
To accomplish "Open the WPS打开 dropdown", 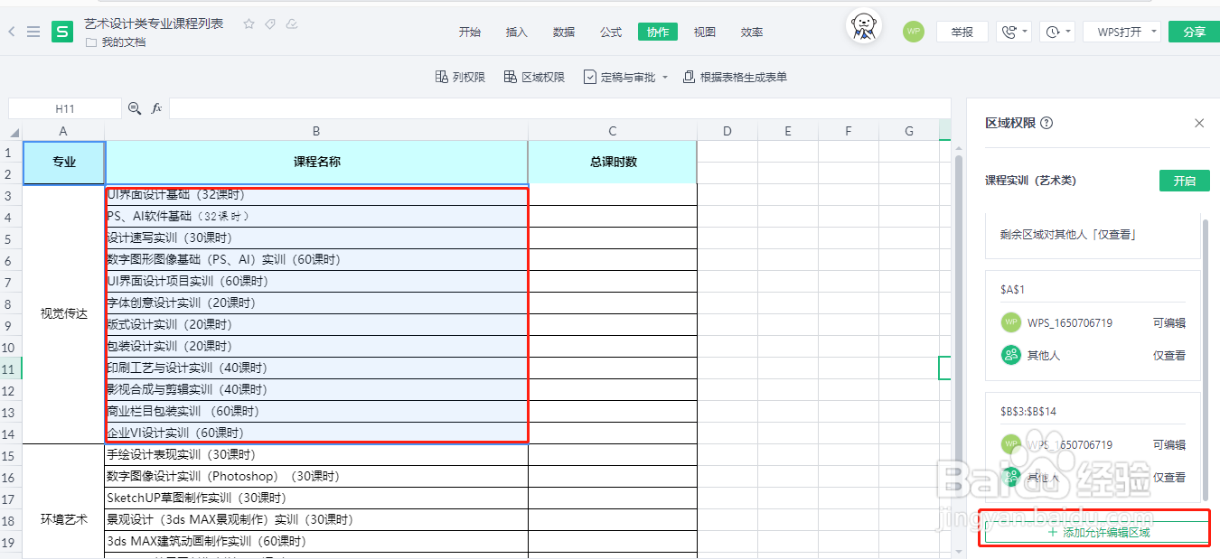I will [1124, 32].
